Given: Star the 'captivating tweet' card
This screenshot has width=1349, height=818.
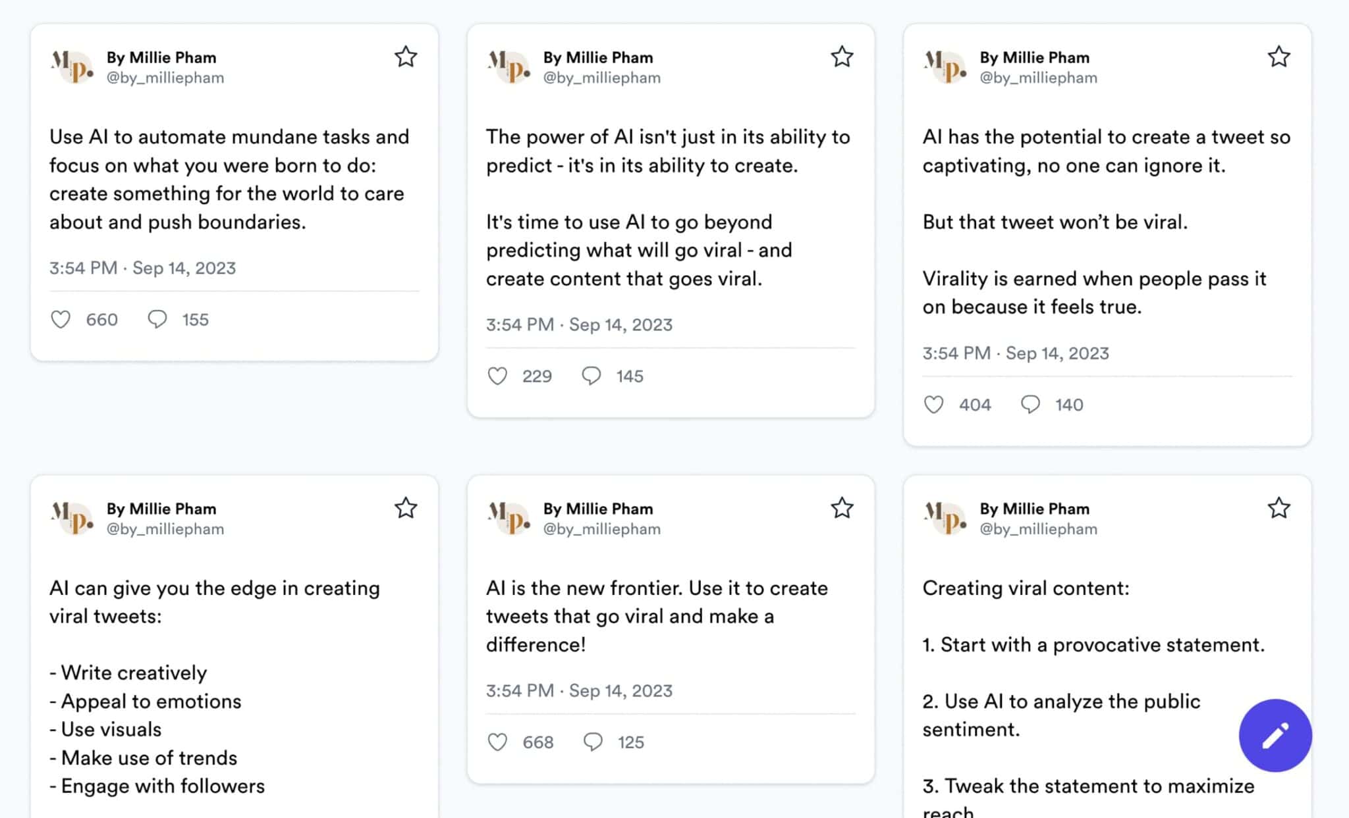Looking at the screenshot, I should pos(1279,57).
